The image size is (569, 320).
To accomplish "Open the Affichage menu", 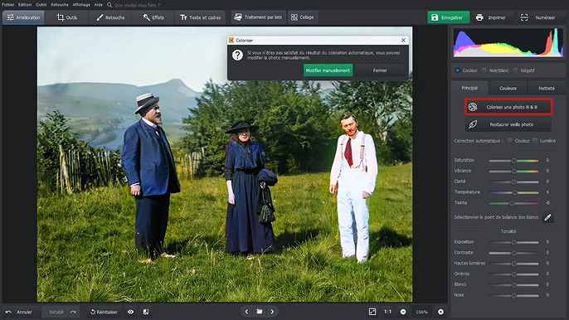I will [x=81, y=5].
